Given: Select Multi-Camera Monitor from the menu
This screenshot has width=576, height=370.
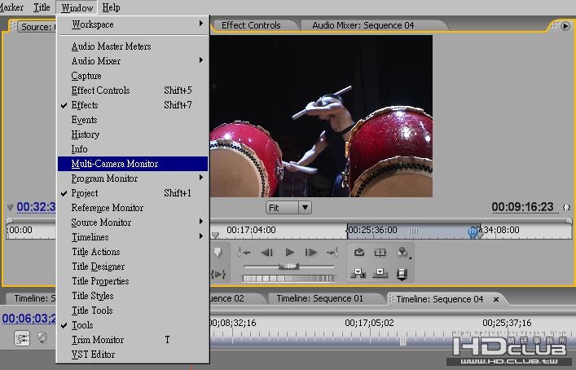Looking at the screenshot, I should 133,164.
